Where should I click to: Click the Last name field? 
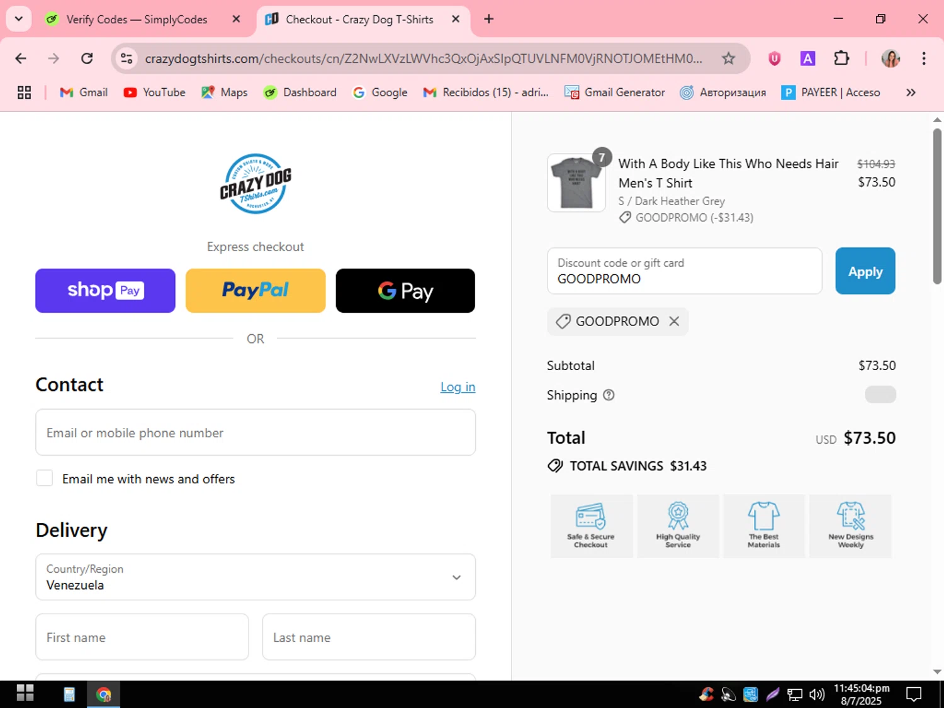tap(369, 637)
